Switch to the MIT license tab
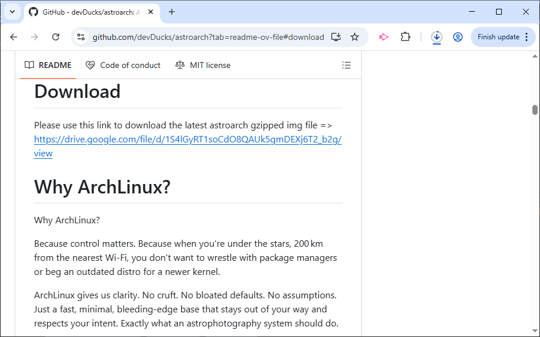Image resolution: width=540 pixels, height=337 pixels. pyautogui.click(x=203, y=65)
